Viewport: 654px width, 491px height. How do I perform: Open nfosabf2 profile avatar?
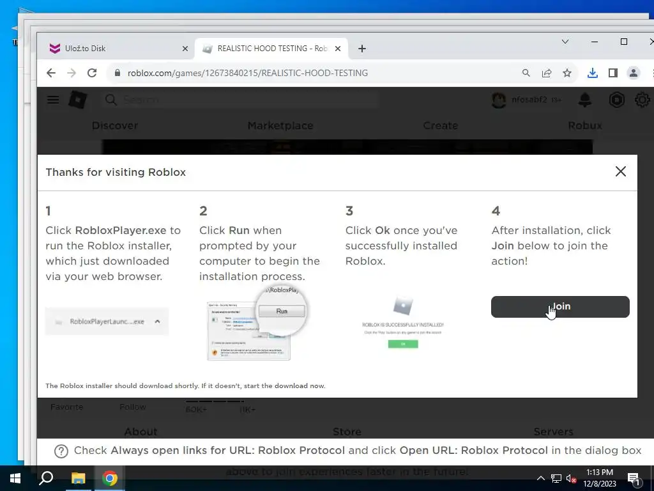point(499,100)
